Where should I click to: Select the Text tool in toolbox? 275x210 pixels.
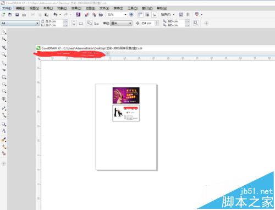(x=4, y=100)
